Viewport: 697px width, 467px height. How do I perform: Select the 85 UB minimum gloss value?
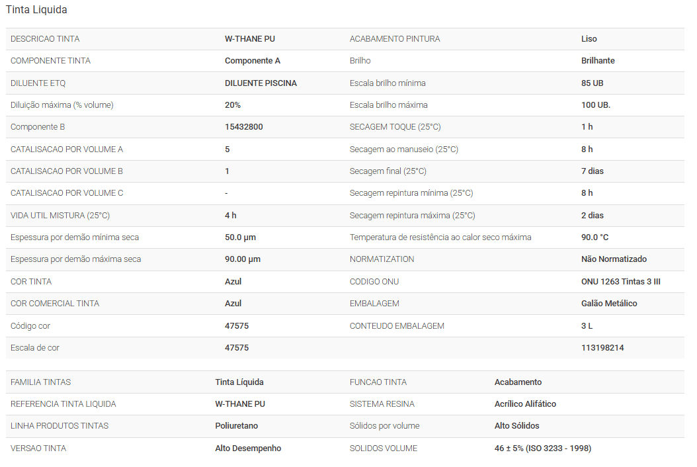click(x=592, y=83)
